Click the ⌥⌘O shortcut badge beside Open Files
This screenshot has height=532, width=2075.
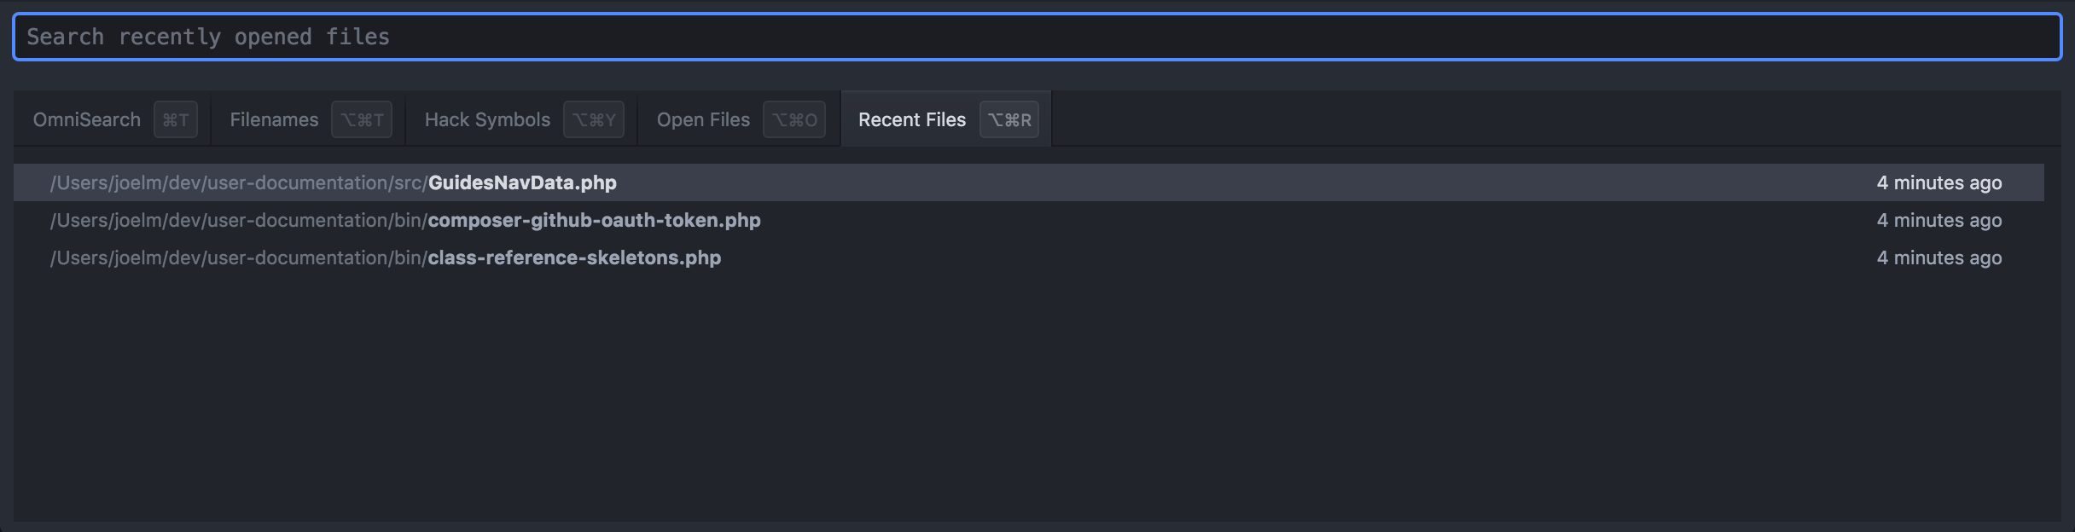(794, 119)
